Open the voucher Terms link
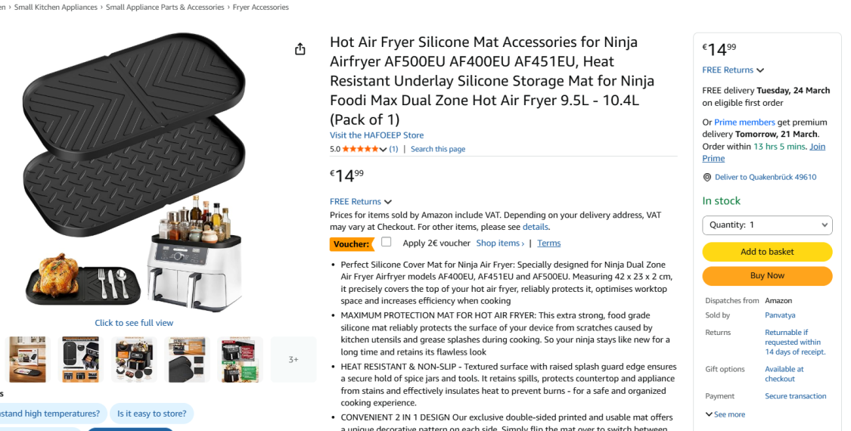 click(x=548, y=243)
